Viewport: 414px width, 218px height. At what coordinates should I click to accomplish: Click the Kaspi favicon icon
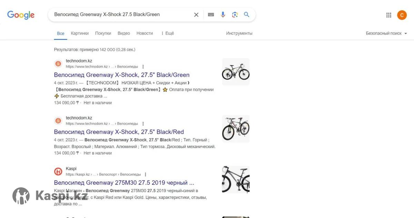pos(58,172)
